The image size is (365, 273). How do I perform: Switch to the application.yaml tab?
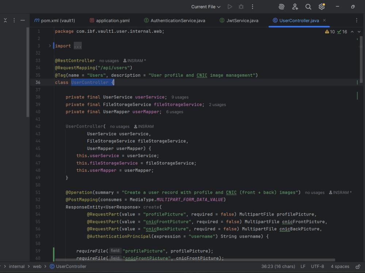coord(109,20)
